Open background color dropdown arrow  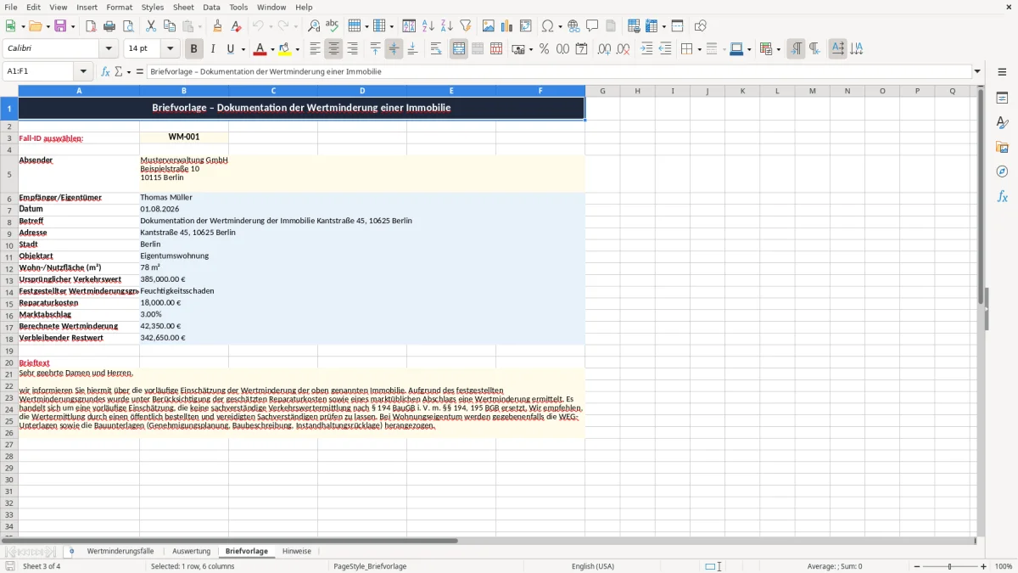point(297,49)
